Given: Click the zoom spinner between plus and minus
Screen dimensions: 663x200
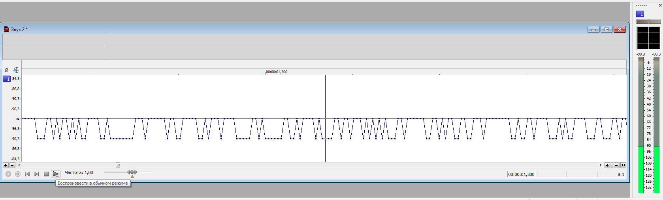Looking at the screenshot, I should click(612, 165).
